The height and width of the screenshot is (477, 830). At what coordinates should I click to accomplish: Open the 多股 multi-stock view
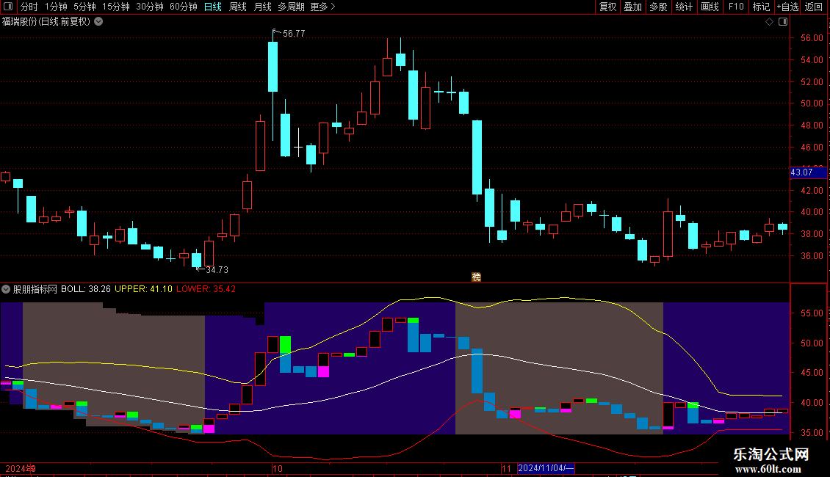pos(658,7)
